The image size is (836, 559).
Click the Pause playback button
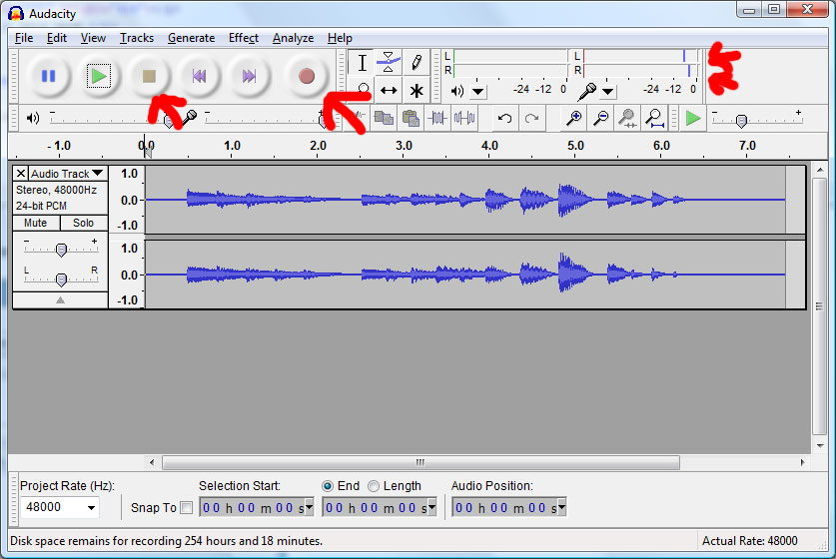[x=47, y=76]
